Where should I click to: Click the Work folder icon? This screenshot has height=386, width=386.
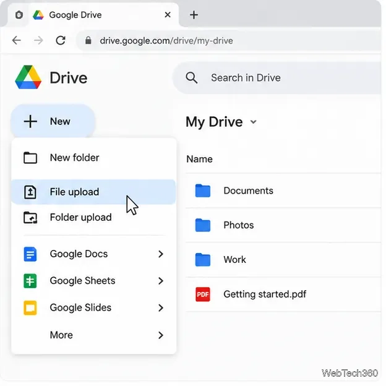pyautogui.click(x=203, y=260)
